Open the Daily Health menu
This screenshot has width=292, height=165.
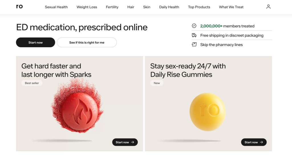[x=169, y=7]
